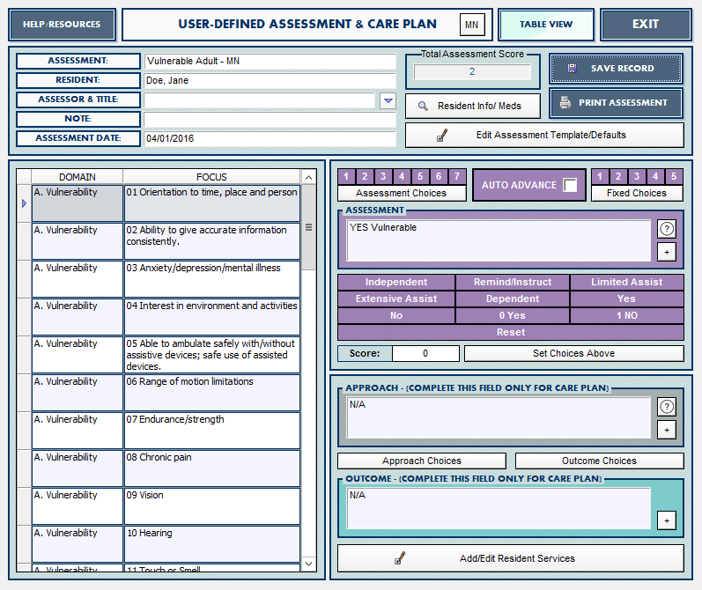Open the help question mark beside Approach field
The image size is (702, 590).
(667, 407)
